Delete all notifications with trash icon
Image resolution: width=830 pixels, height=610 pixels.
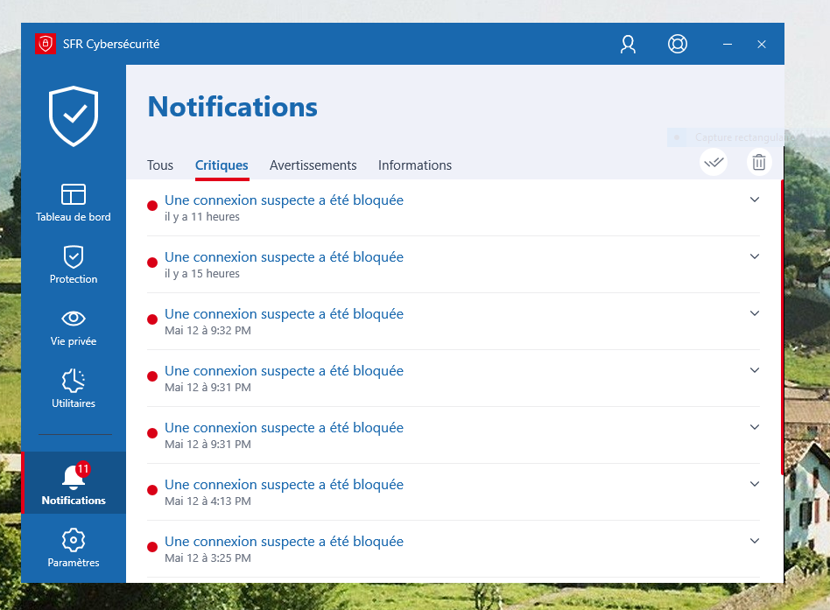click(759, 162)
